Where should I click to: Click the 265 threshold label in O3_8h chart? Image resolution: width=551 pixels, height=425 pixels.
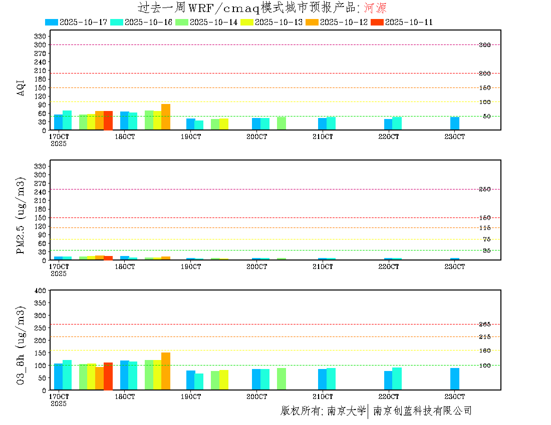[x=484, y=324]
